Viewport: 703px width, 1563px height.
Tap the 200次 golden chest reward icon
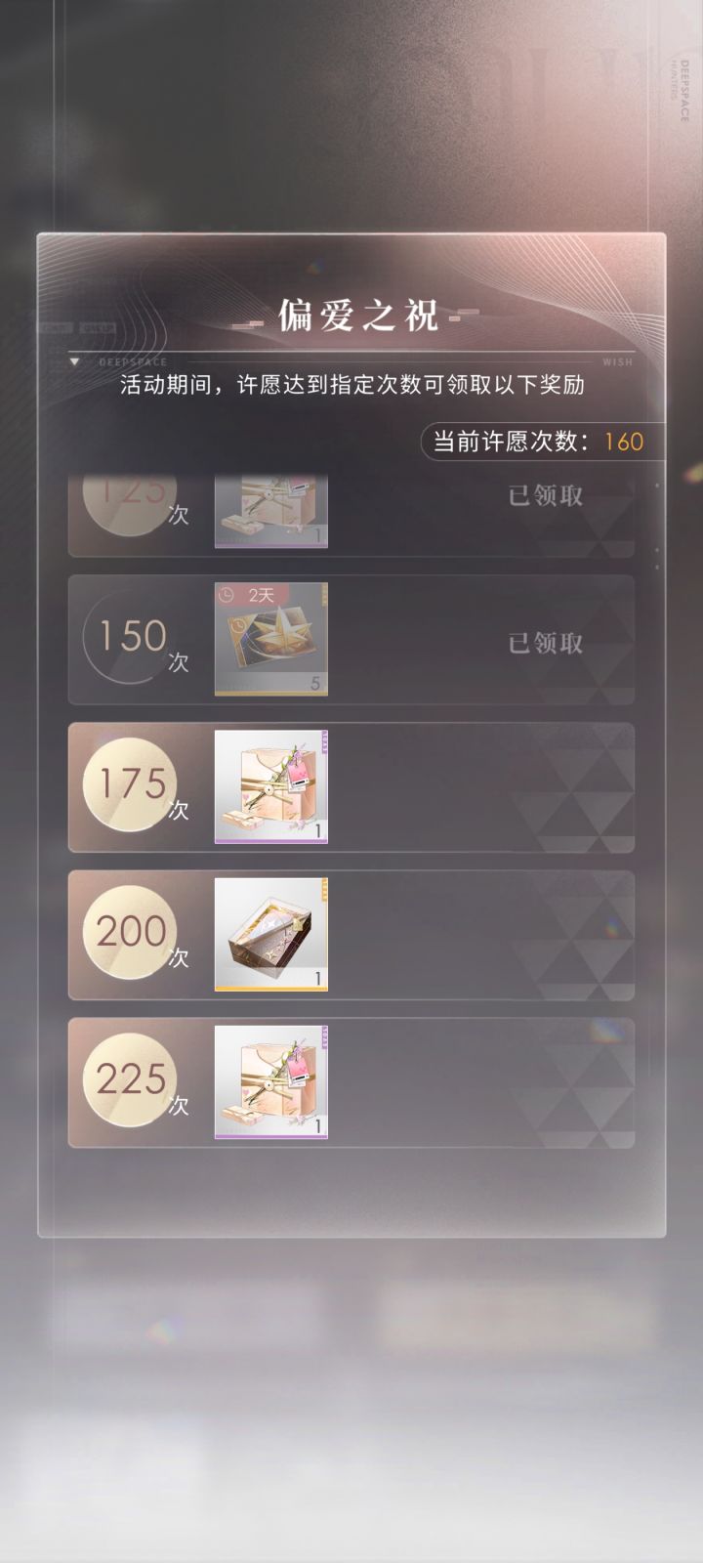[x=271, y=934]
